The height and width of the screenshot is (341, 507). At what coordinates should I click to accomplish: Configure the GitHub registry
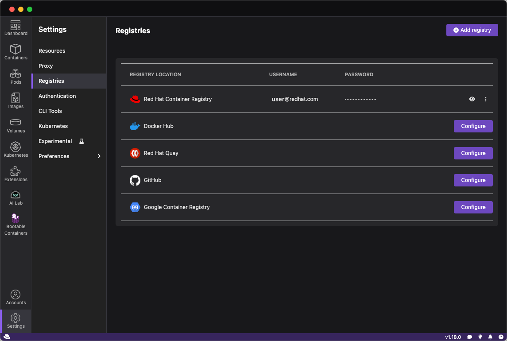pyautogui.click(x=473, y=180)
